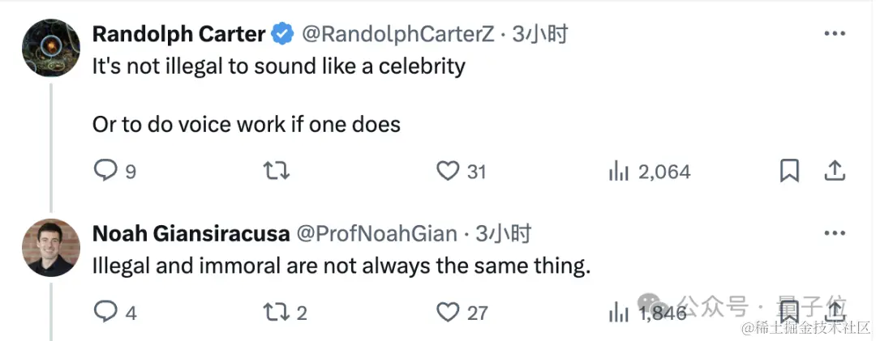This screenshot has height=341, width=876.
Task: View analytics for Randolph Carter's tweet
Action: tap(618, 171)
